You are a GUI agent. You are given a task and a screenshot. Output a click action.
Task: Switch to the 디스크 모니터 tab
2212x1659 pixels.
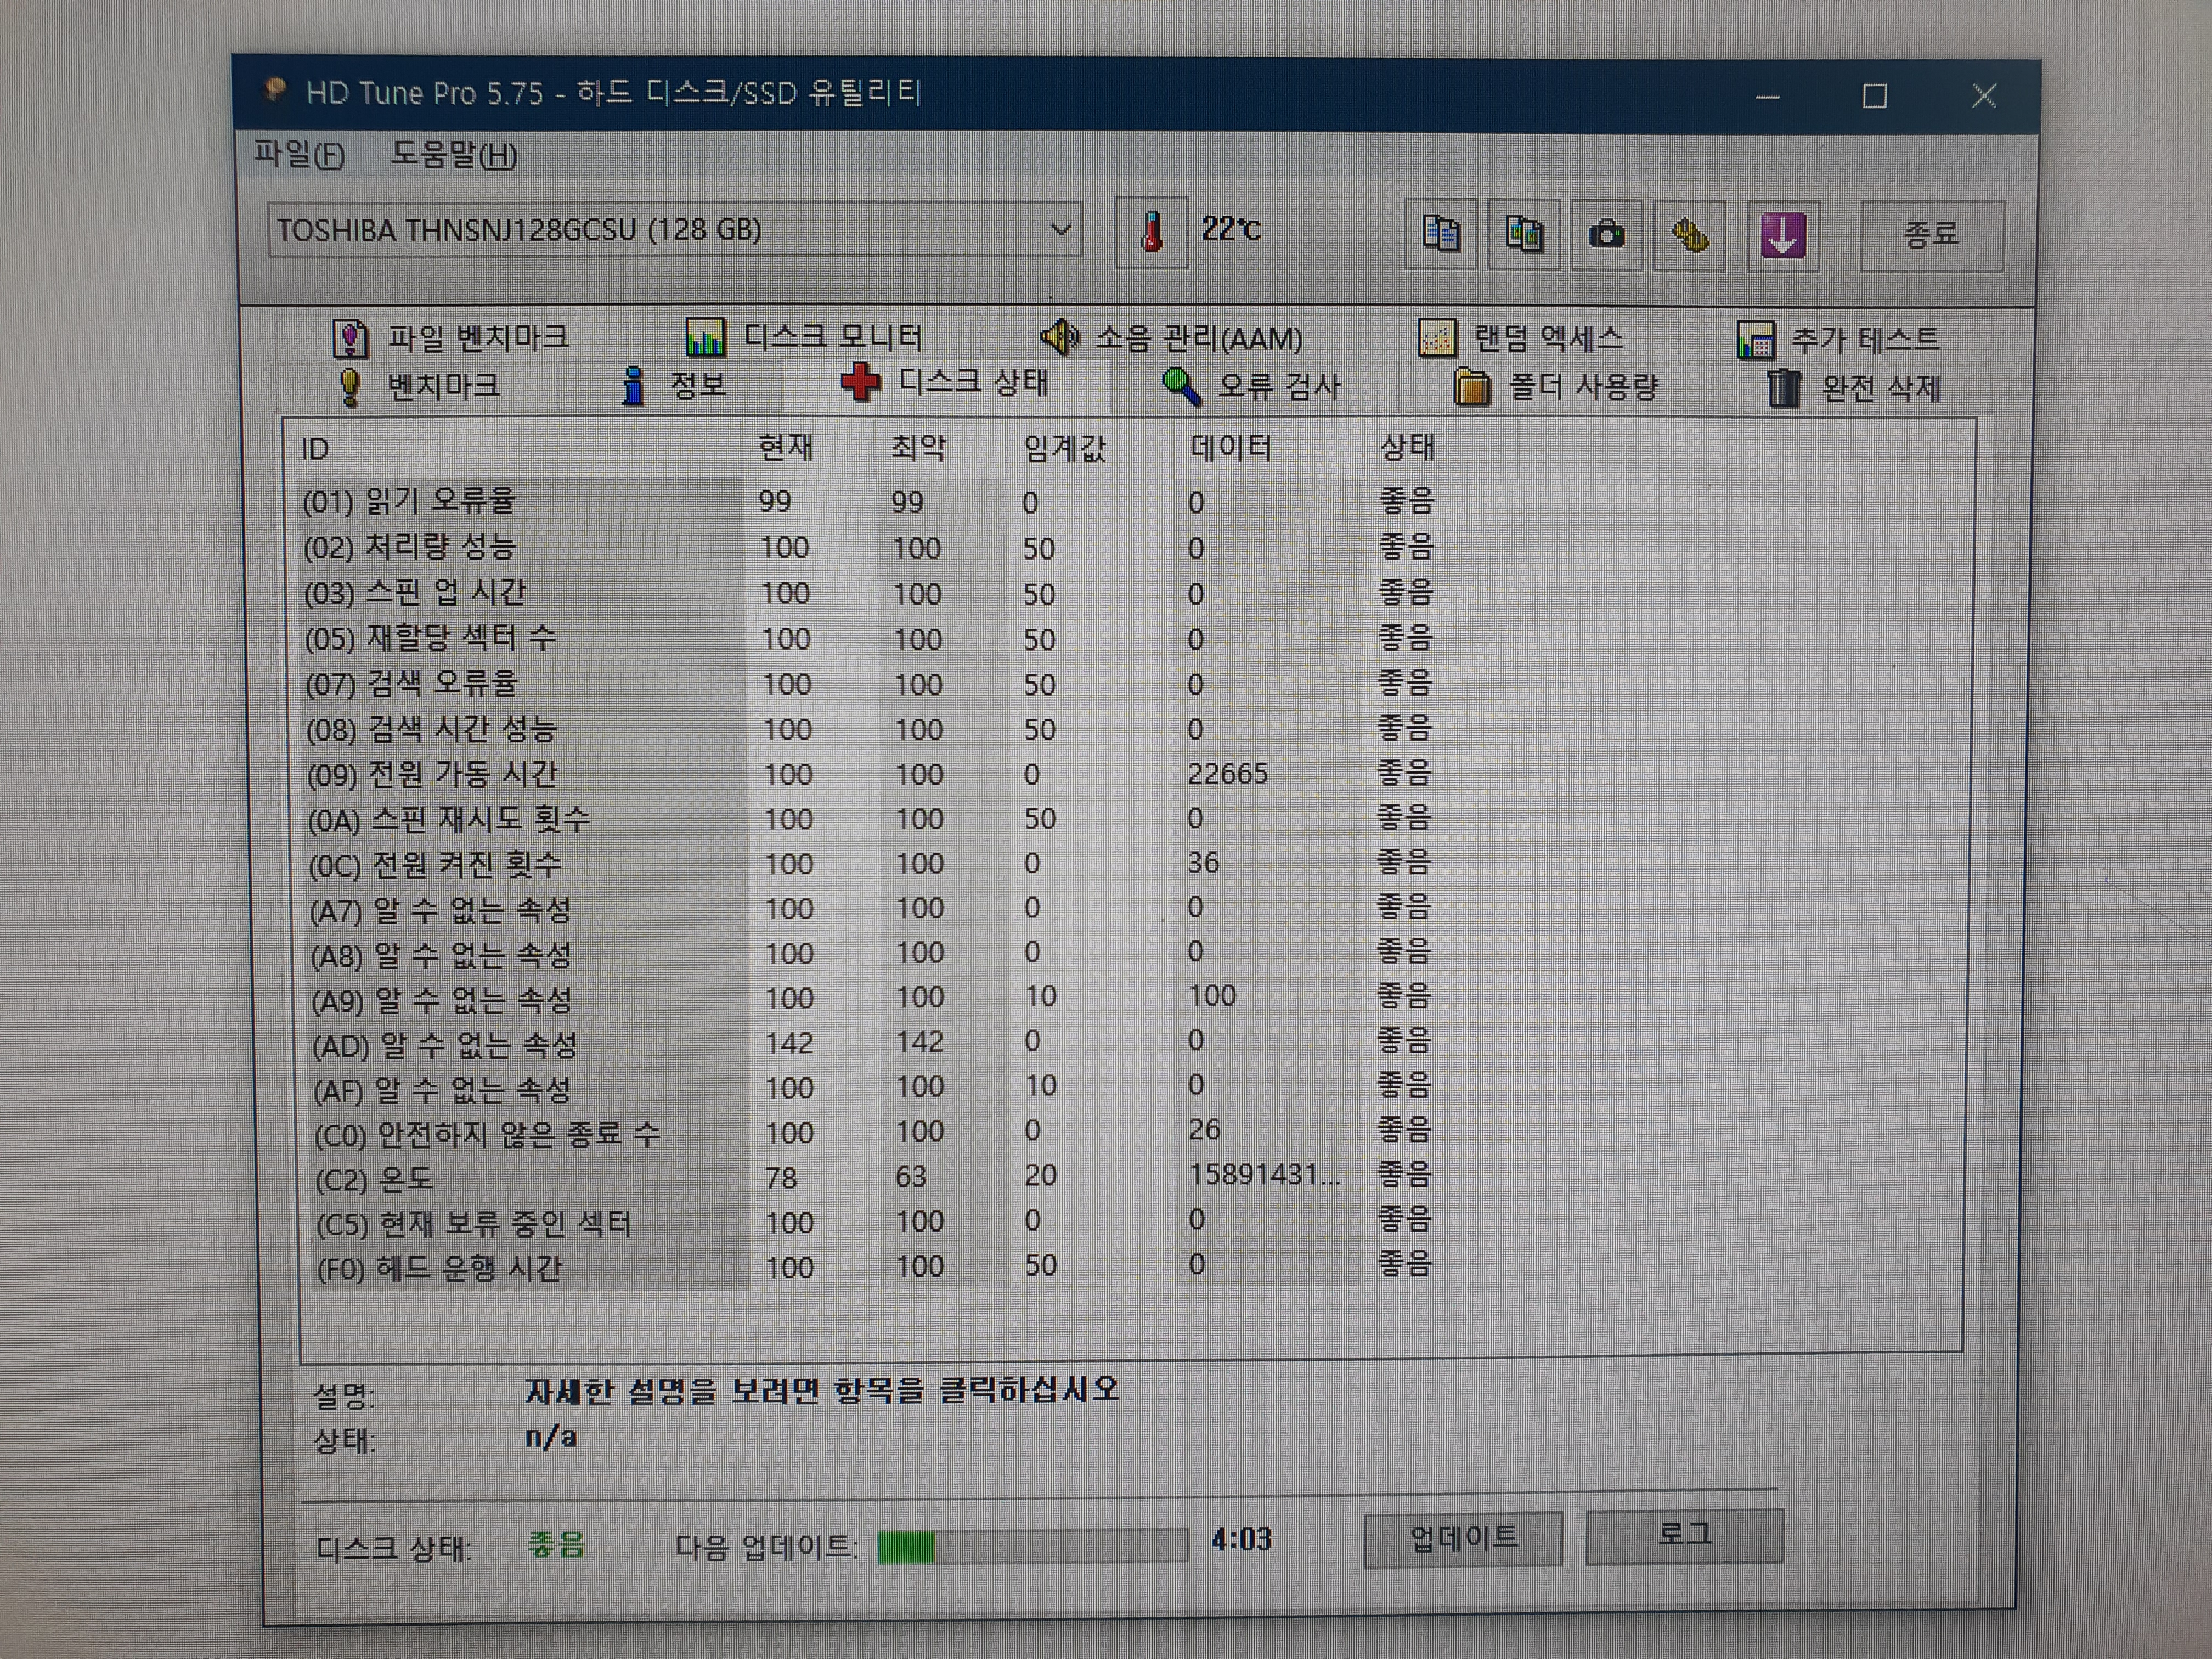[x=804, y=338]
